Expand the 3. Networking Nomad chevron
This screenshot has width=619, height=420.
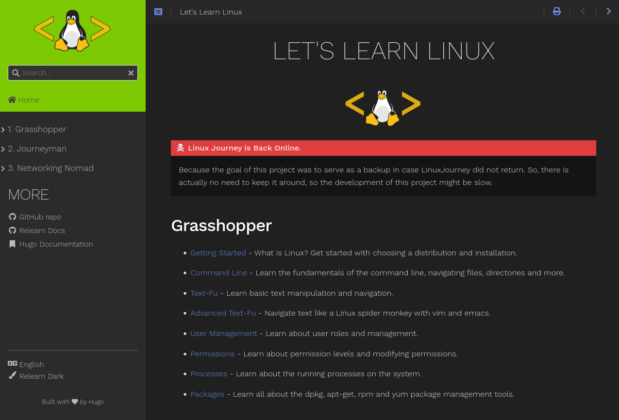pos(3,168)
